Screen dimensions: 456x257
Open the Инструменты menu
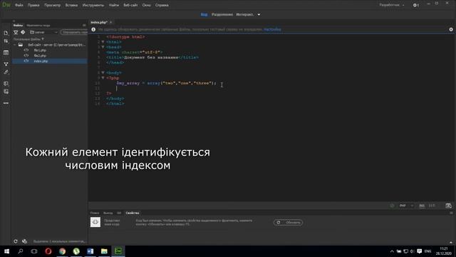93,5
